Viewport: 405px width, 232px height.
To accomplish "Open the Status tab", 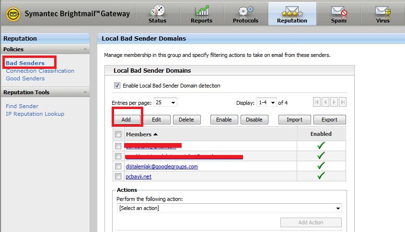I will pyautogui.click(x=157, y=14).
